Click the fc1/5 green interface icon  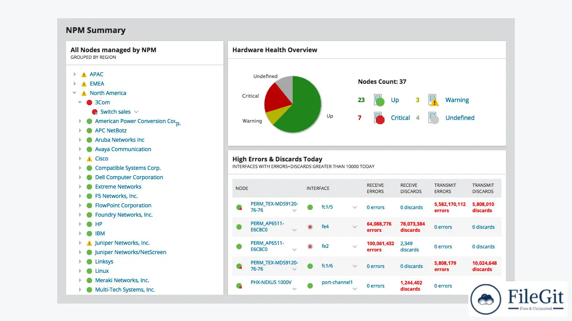(x=310, y=207)
